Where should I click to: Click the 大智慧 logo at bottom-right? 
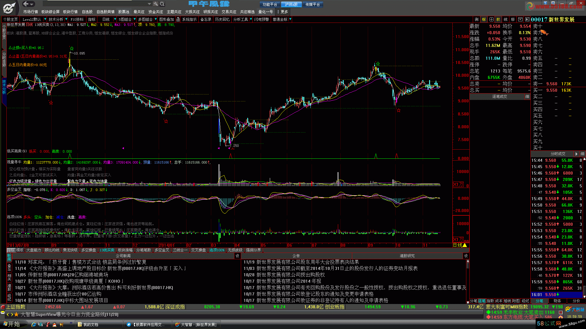click(575, 310)
